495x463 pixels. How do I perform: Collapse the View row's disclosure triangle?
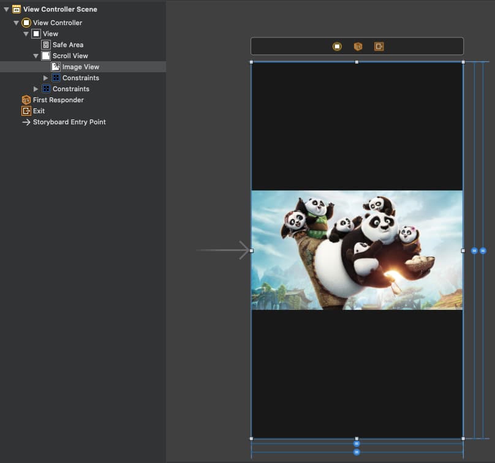tap(26, 34)
